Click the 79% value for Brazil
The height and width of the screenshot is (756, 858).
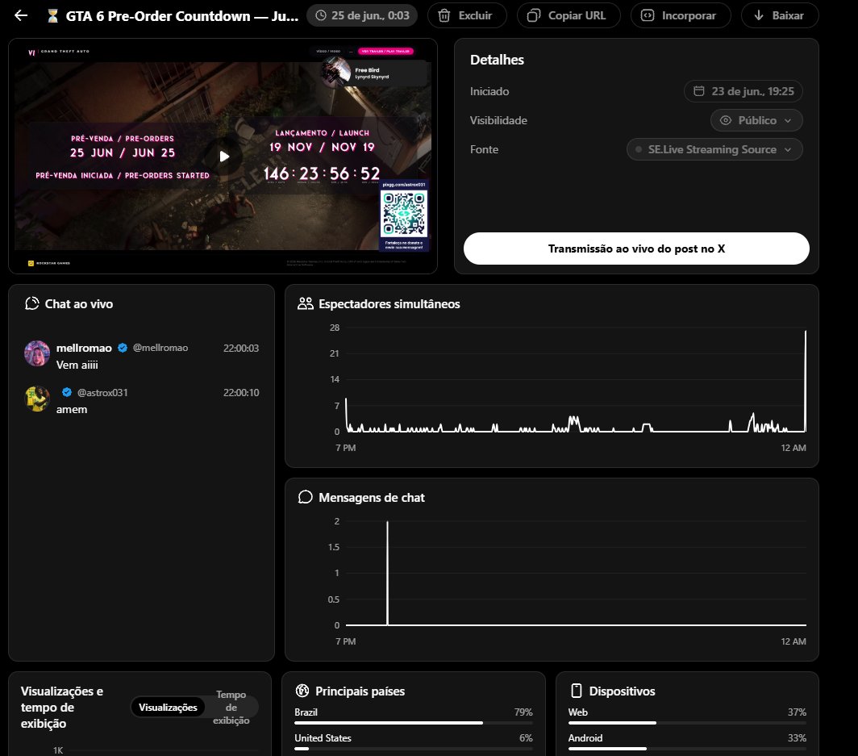[x=523, y=712]
